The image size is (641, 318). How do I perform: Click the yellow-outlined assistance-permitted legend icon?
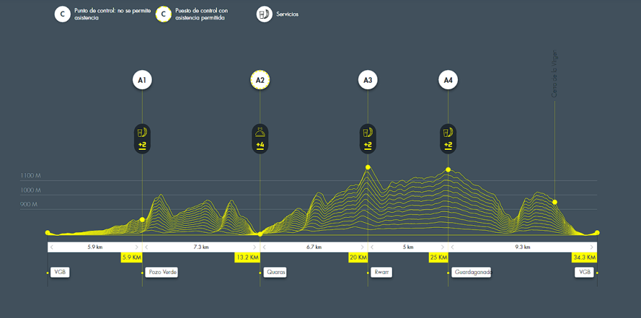(164, 14)
